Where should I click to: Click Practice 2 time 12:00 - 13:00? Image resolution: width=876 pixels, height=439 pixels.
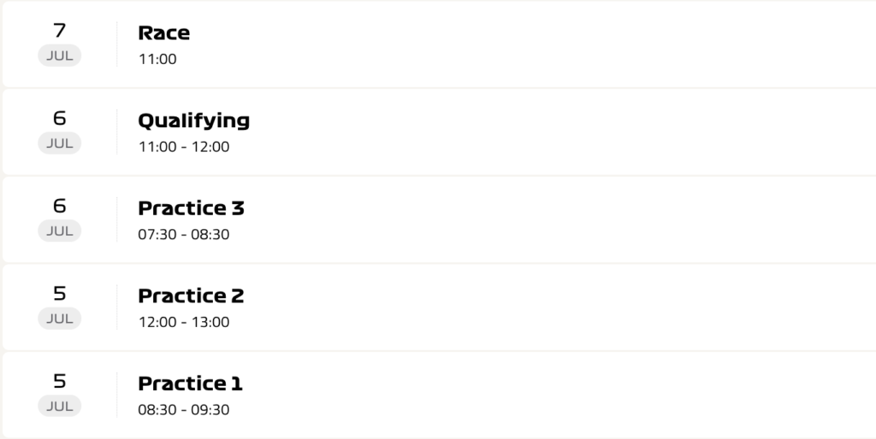[x=184, y=322]
